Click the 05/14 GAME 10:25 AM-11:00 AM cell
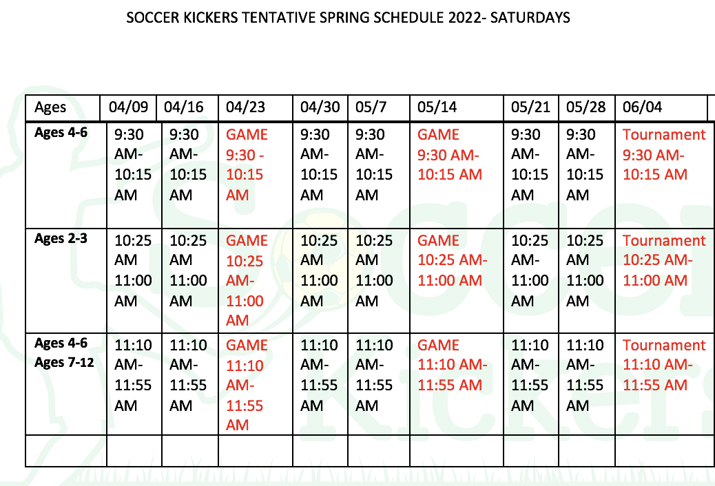The width and height of the screenshot is (715, 486). pos(452,261)
